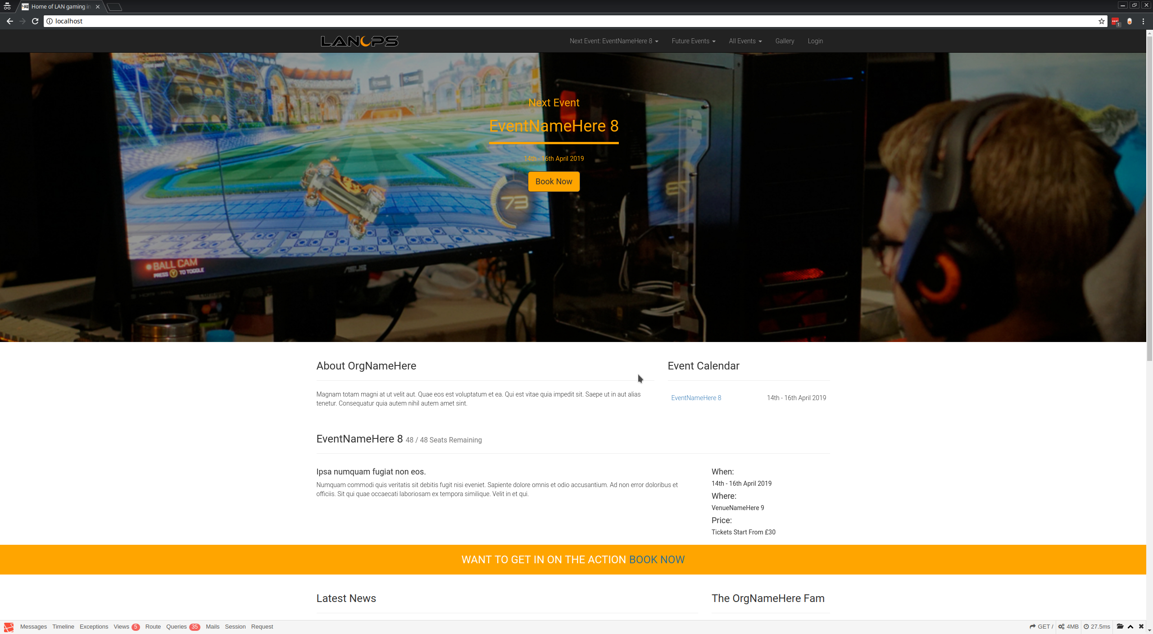1153x634 pixels.
Task: Click the page's vertical scrollbar thumb
Action: pyautogui.click(x=1149, y=198)
